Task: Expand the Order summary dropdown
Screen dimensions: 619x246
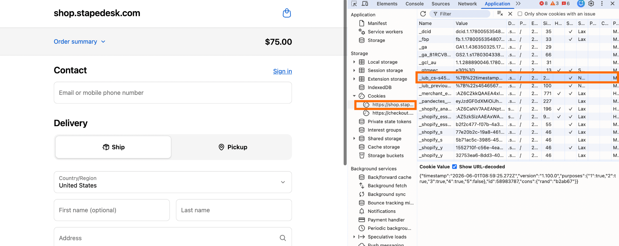Action: [79, 42]
